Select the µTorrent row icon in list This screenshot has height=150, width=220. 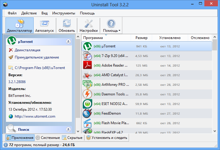tap(87, 46)
